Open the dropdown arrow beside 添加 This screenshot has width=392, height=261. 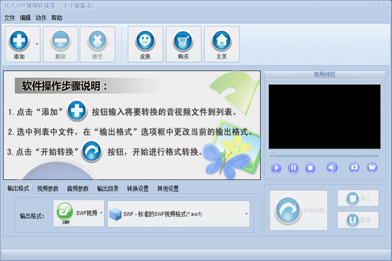(37, 44)
